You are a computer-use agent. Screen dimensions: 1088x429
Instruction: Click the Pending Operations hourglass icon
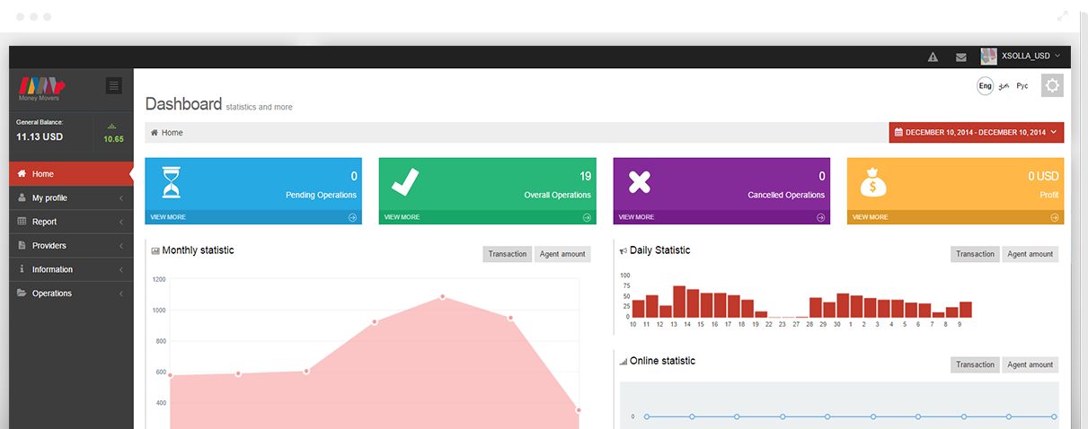pos(171,182)
